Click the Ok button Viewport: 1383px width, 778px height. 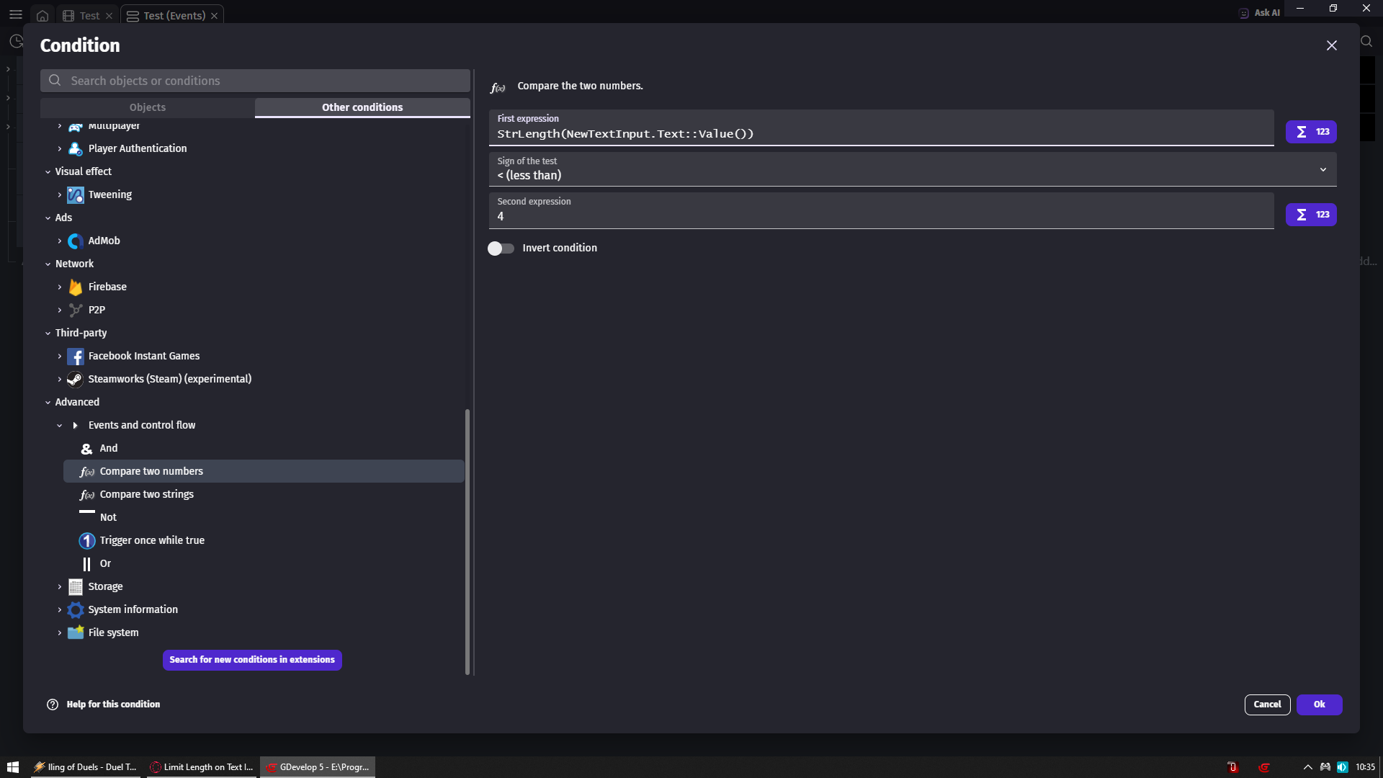pos(1318,705)
